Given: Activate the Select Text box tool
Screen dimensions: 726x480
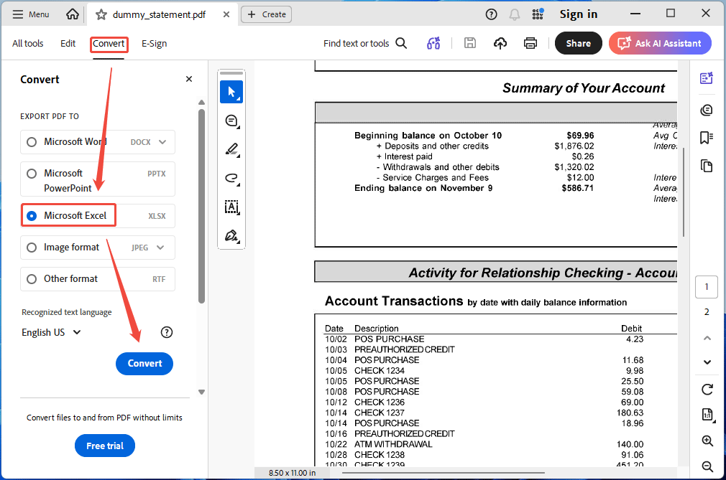Looking at the screenshot, I should point(231,207).
